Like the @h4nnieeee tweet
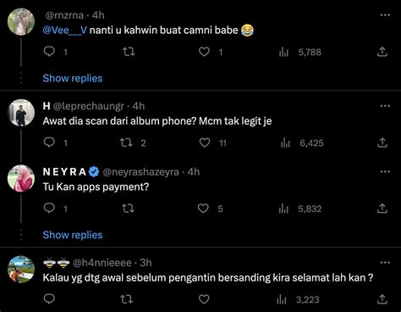This screenshot has width=401, height=312. 204,299
